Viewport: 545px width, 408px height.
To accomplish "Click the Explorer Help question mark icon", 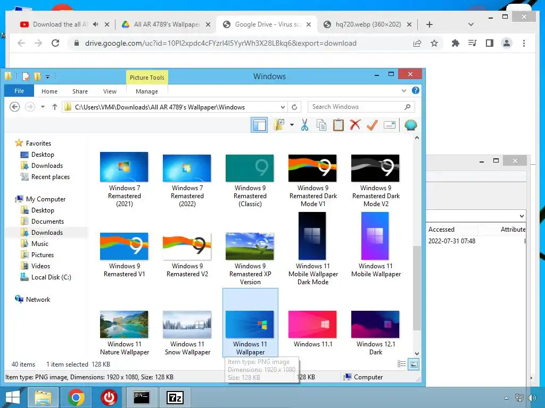I will [415, 90].
